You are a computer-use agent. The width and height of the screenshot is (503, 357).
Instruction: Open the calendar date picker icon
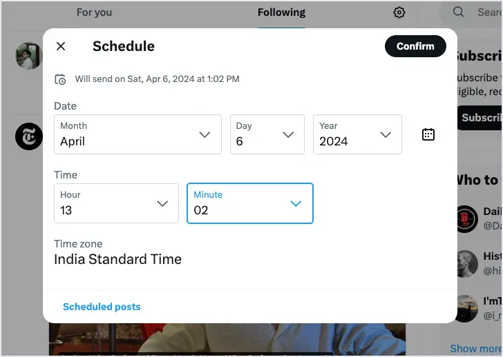pos(428,134)
